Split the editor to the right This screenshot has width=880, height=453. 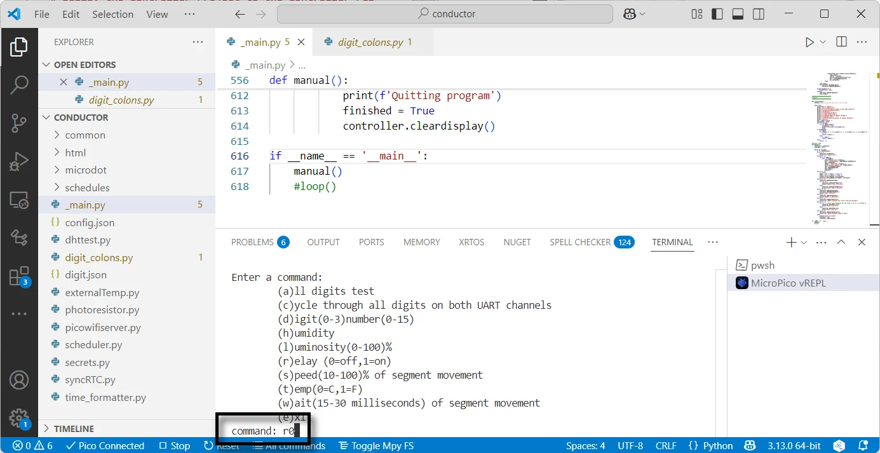(841, 42)
